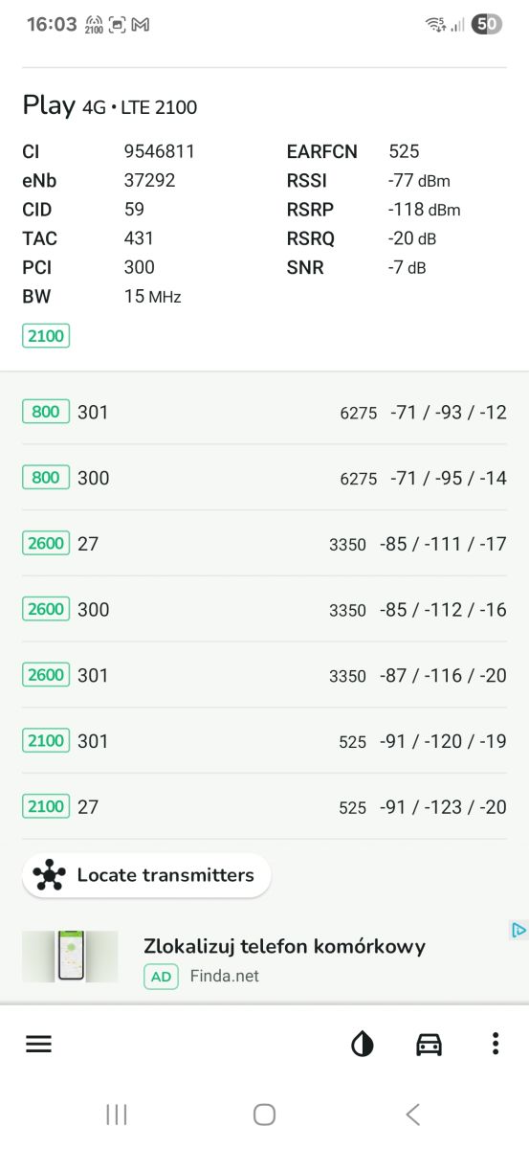Tap the Android back navigation button

412,1115
